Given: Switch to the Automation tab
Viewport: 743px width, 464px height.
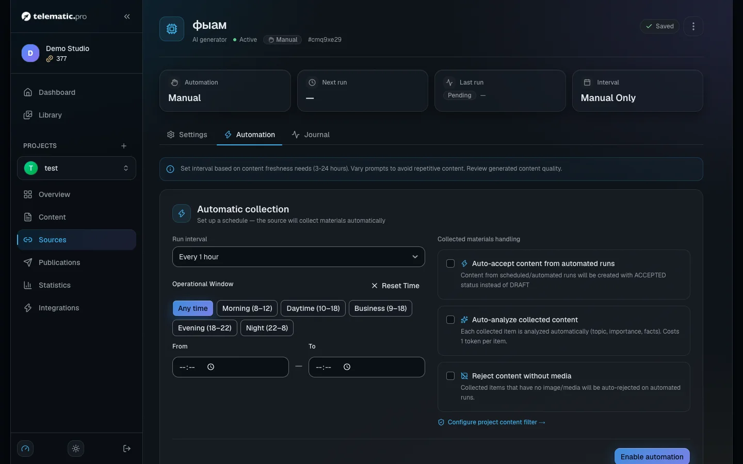Looking at the screenshot, I should pos(250,135).
